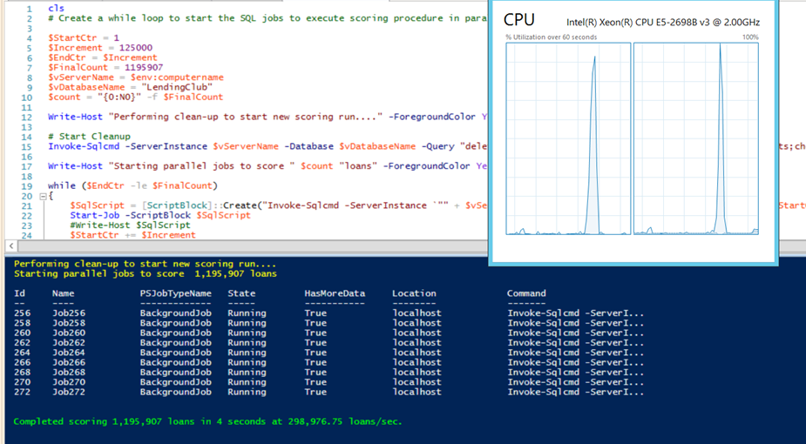Click the '$Increment = 125000' line
Image resolution: width=806 pixels, height=444 pixels.
tap(100, 48)
